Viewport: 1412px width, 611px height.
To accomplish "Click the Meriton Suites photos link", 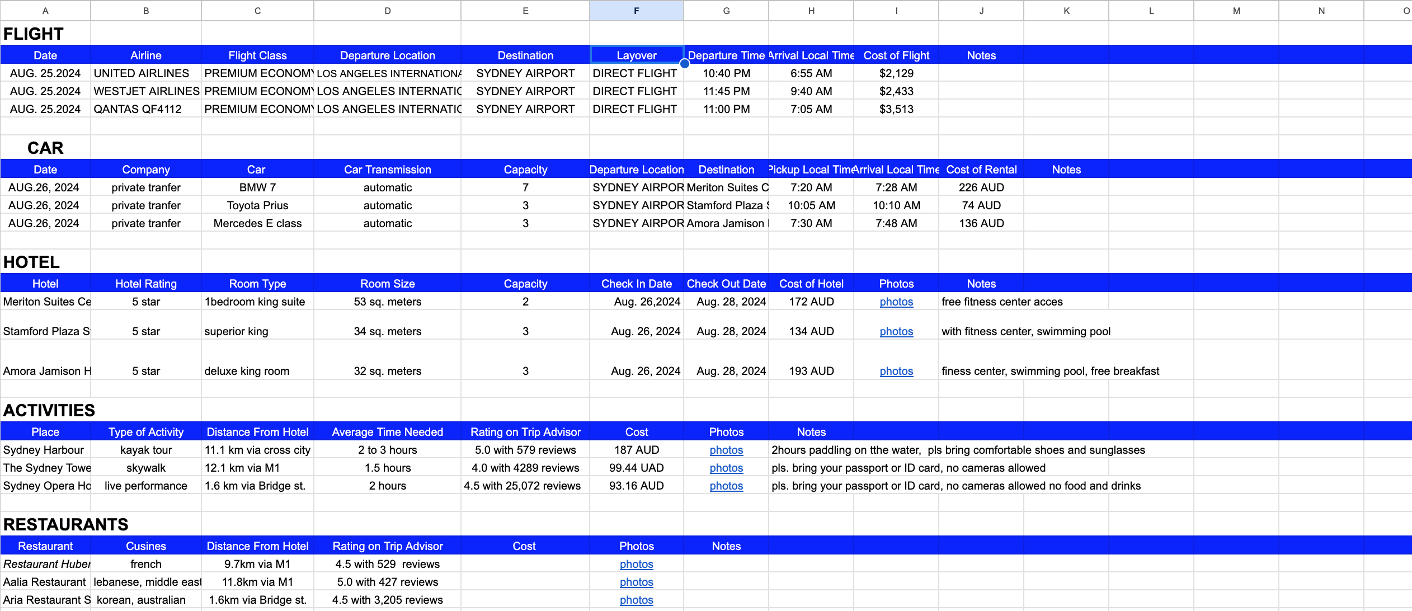I will [x=896, y=302].
